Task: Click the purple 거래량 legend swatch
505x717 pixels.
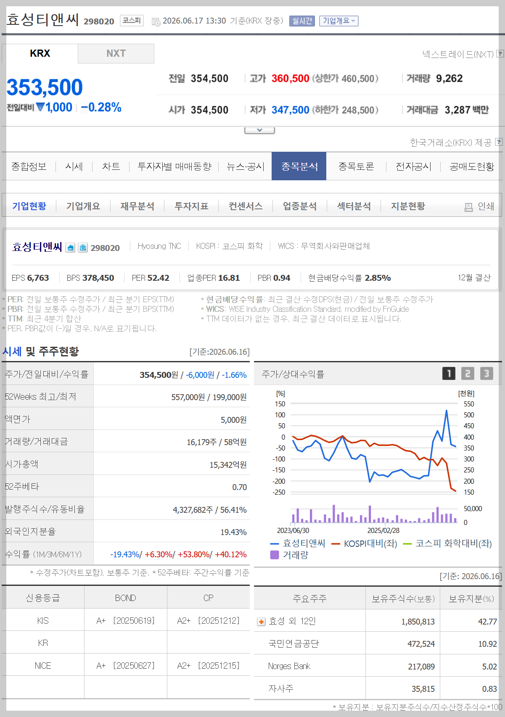Action: click(275, 555)
